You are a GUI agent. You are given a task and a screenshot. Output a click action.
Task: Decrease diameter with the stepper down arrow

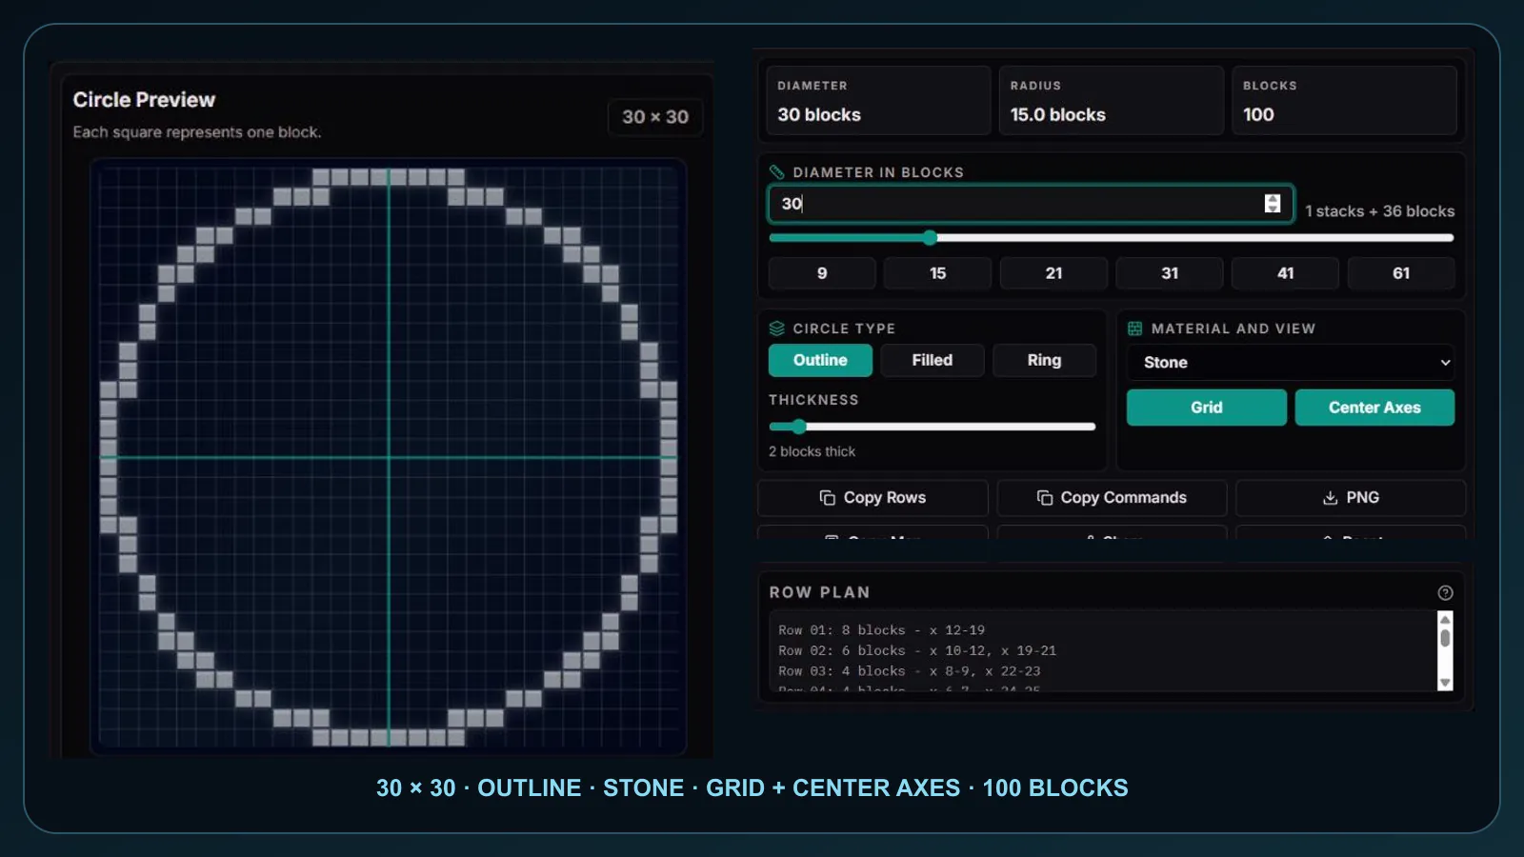pyautogui.click(x=1273, y=209)
